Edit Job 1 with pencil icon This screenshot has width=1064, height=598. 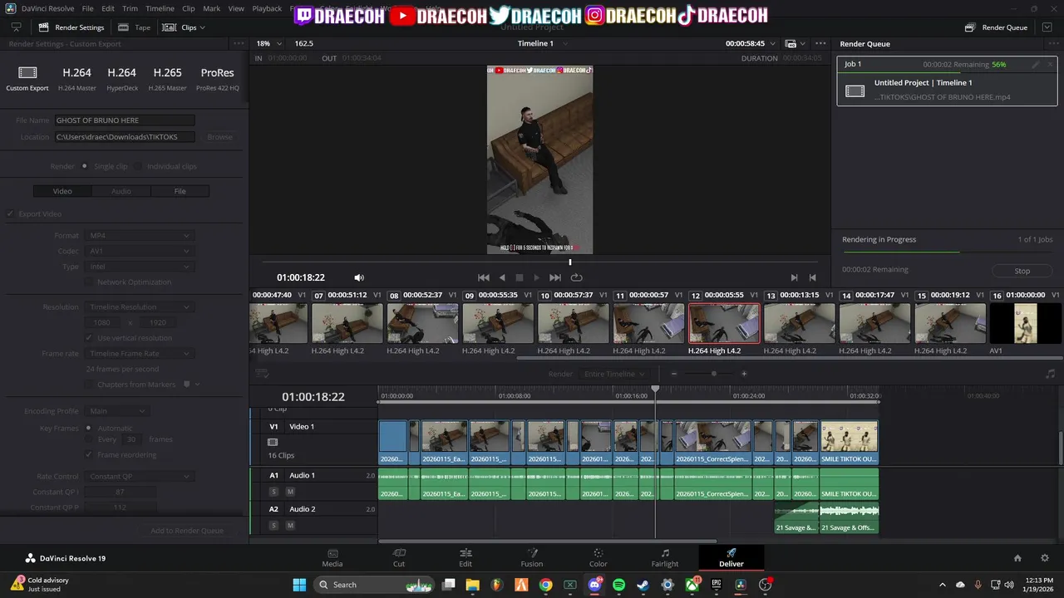tap(1036, 64)
